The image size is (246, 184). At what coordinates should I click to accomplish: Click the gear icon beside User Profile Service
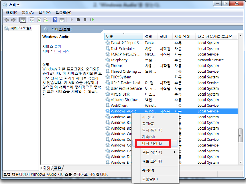(x=108, y=88)
